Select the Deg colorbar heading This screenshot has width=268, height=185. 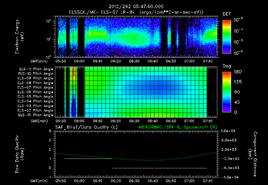coord(227,66)
